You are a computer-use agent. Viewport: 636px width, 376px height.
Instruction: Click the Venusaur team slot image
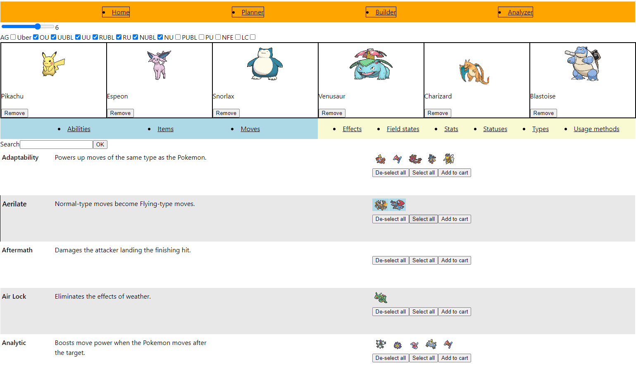371,64
